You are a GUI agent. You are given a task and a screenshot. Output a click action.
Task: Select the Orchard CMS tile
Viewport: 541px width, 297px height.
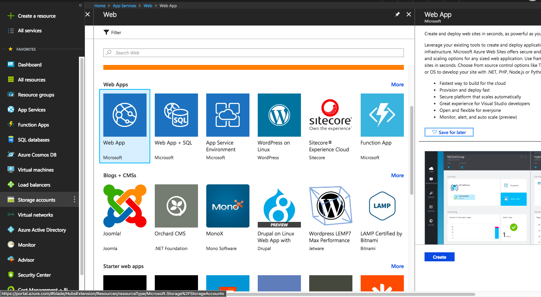tap(176, 217)
